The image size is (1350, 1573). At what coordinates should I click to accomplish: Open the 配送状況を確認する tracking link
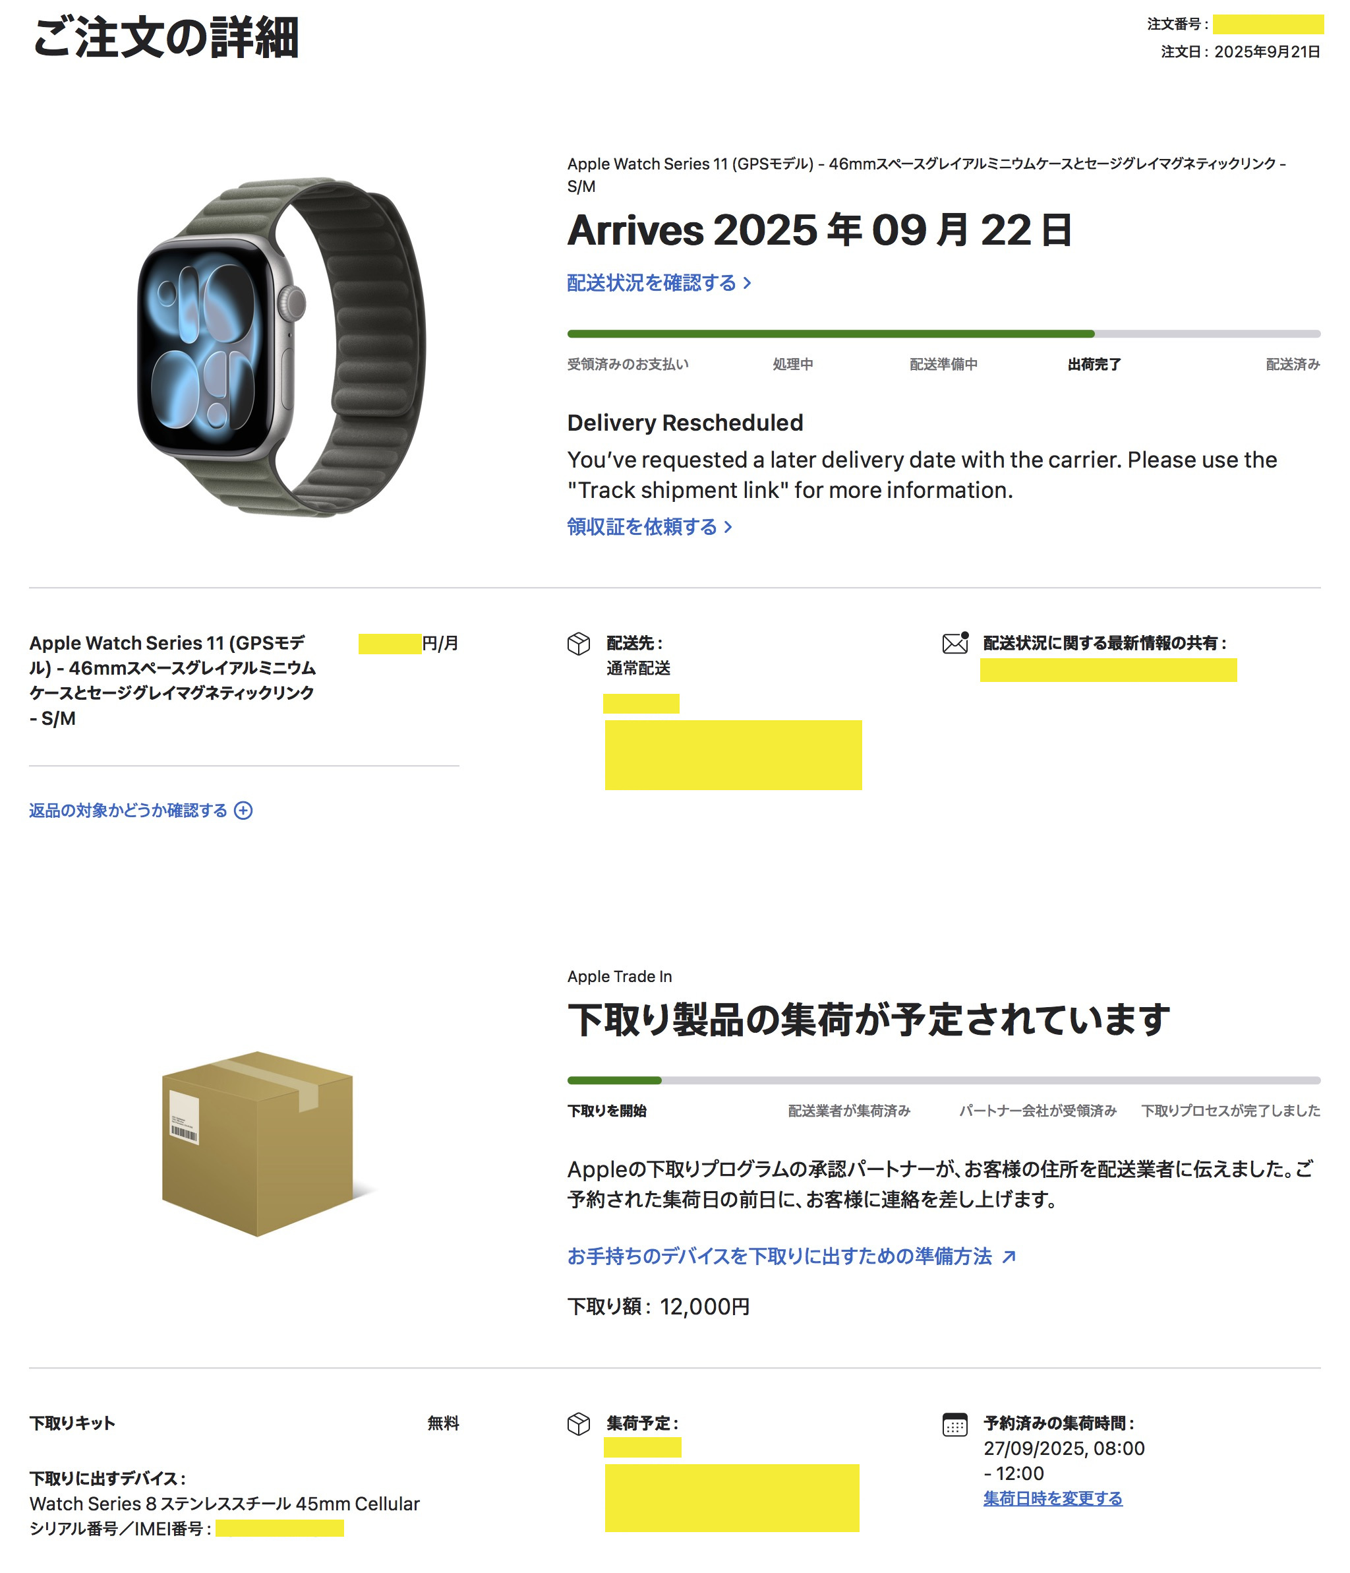pyautogui.click(x=659, y=282)
